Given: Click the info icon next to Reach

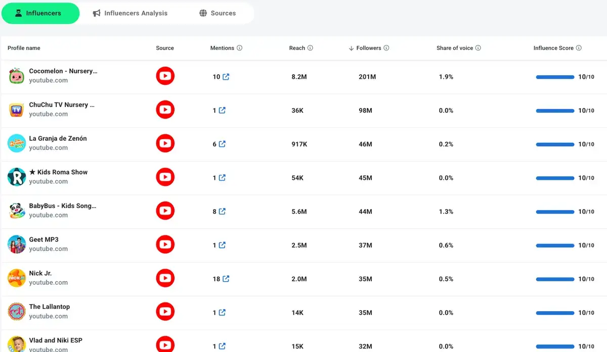Looking at the screenshot, I should click(310, 48).
